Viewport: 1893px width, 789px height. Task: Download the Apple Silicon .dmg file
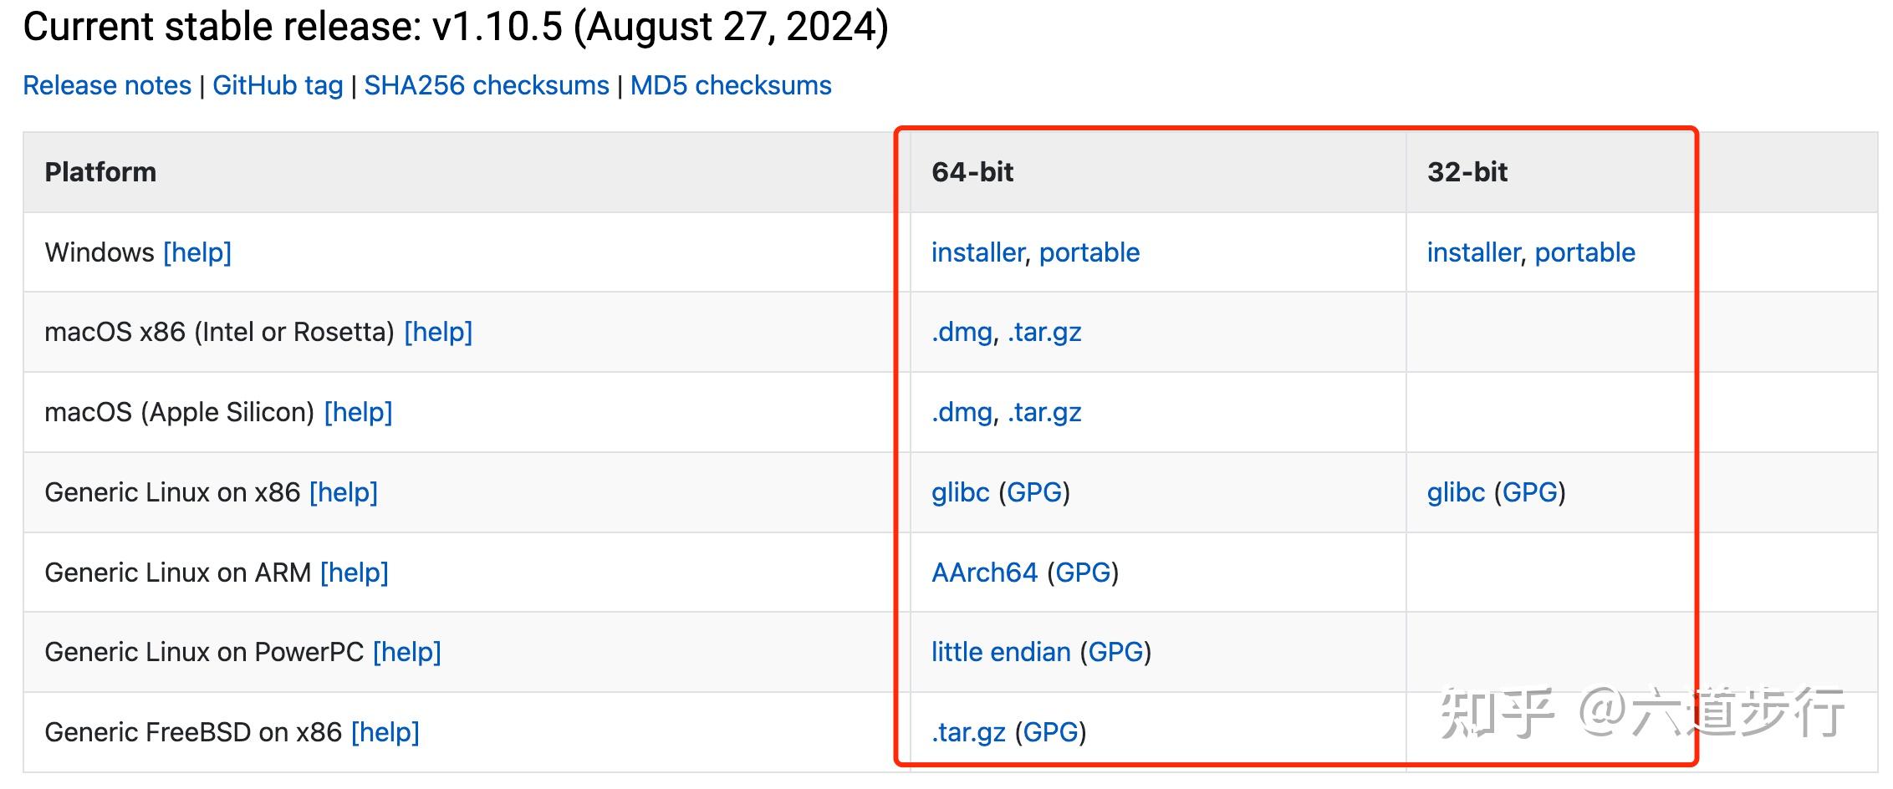tap(962, 412)
